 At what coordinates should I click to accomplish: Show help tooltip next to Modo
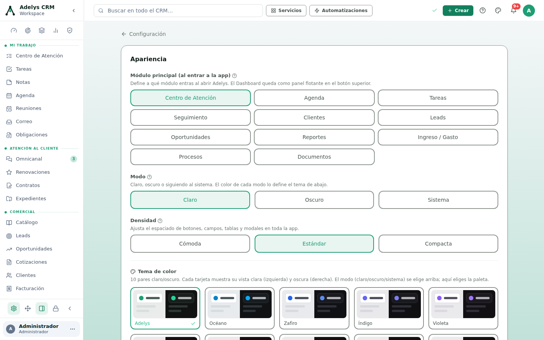[x=150, y=177]
